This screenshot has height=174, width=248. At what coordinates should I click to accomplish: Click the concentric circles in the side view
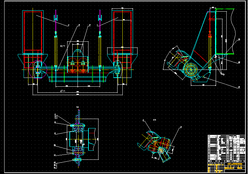click(x=191, y=70)
